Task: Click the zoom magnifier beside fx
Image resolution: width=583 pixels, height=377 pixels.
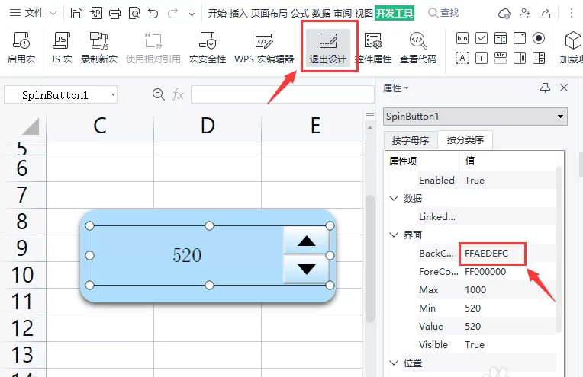Action: click(159, 94)
